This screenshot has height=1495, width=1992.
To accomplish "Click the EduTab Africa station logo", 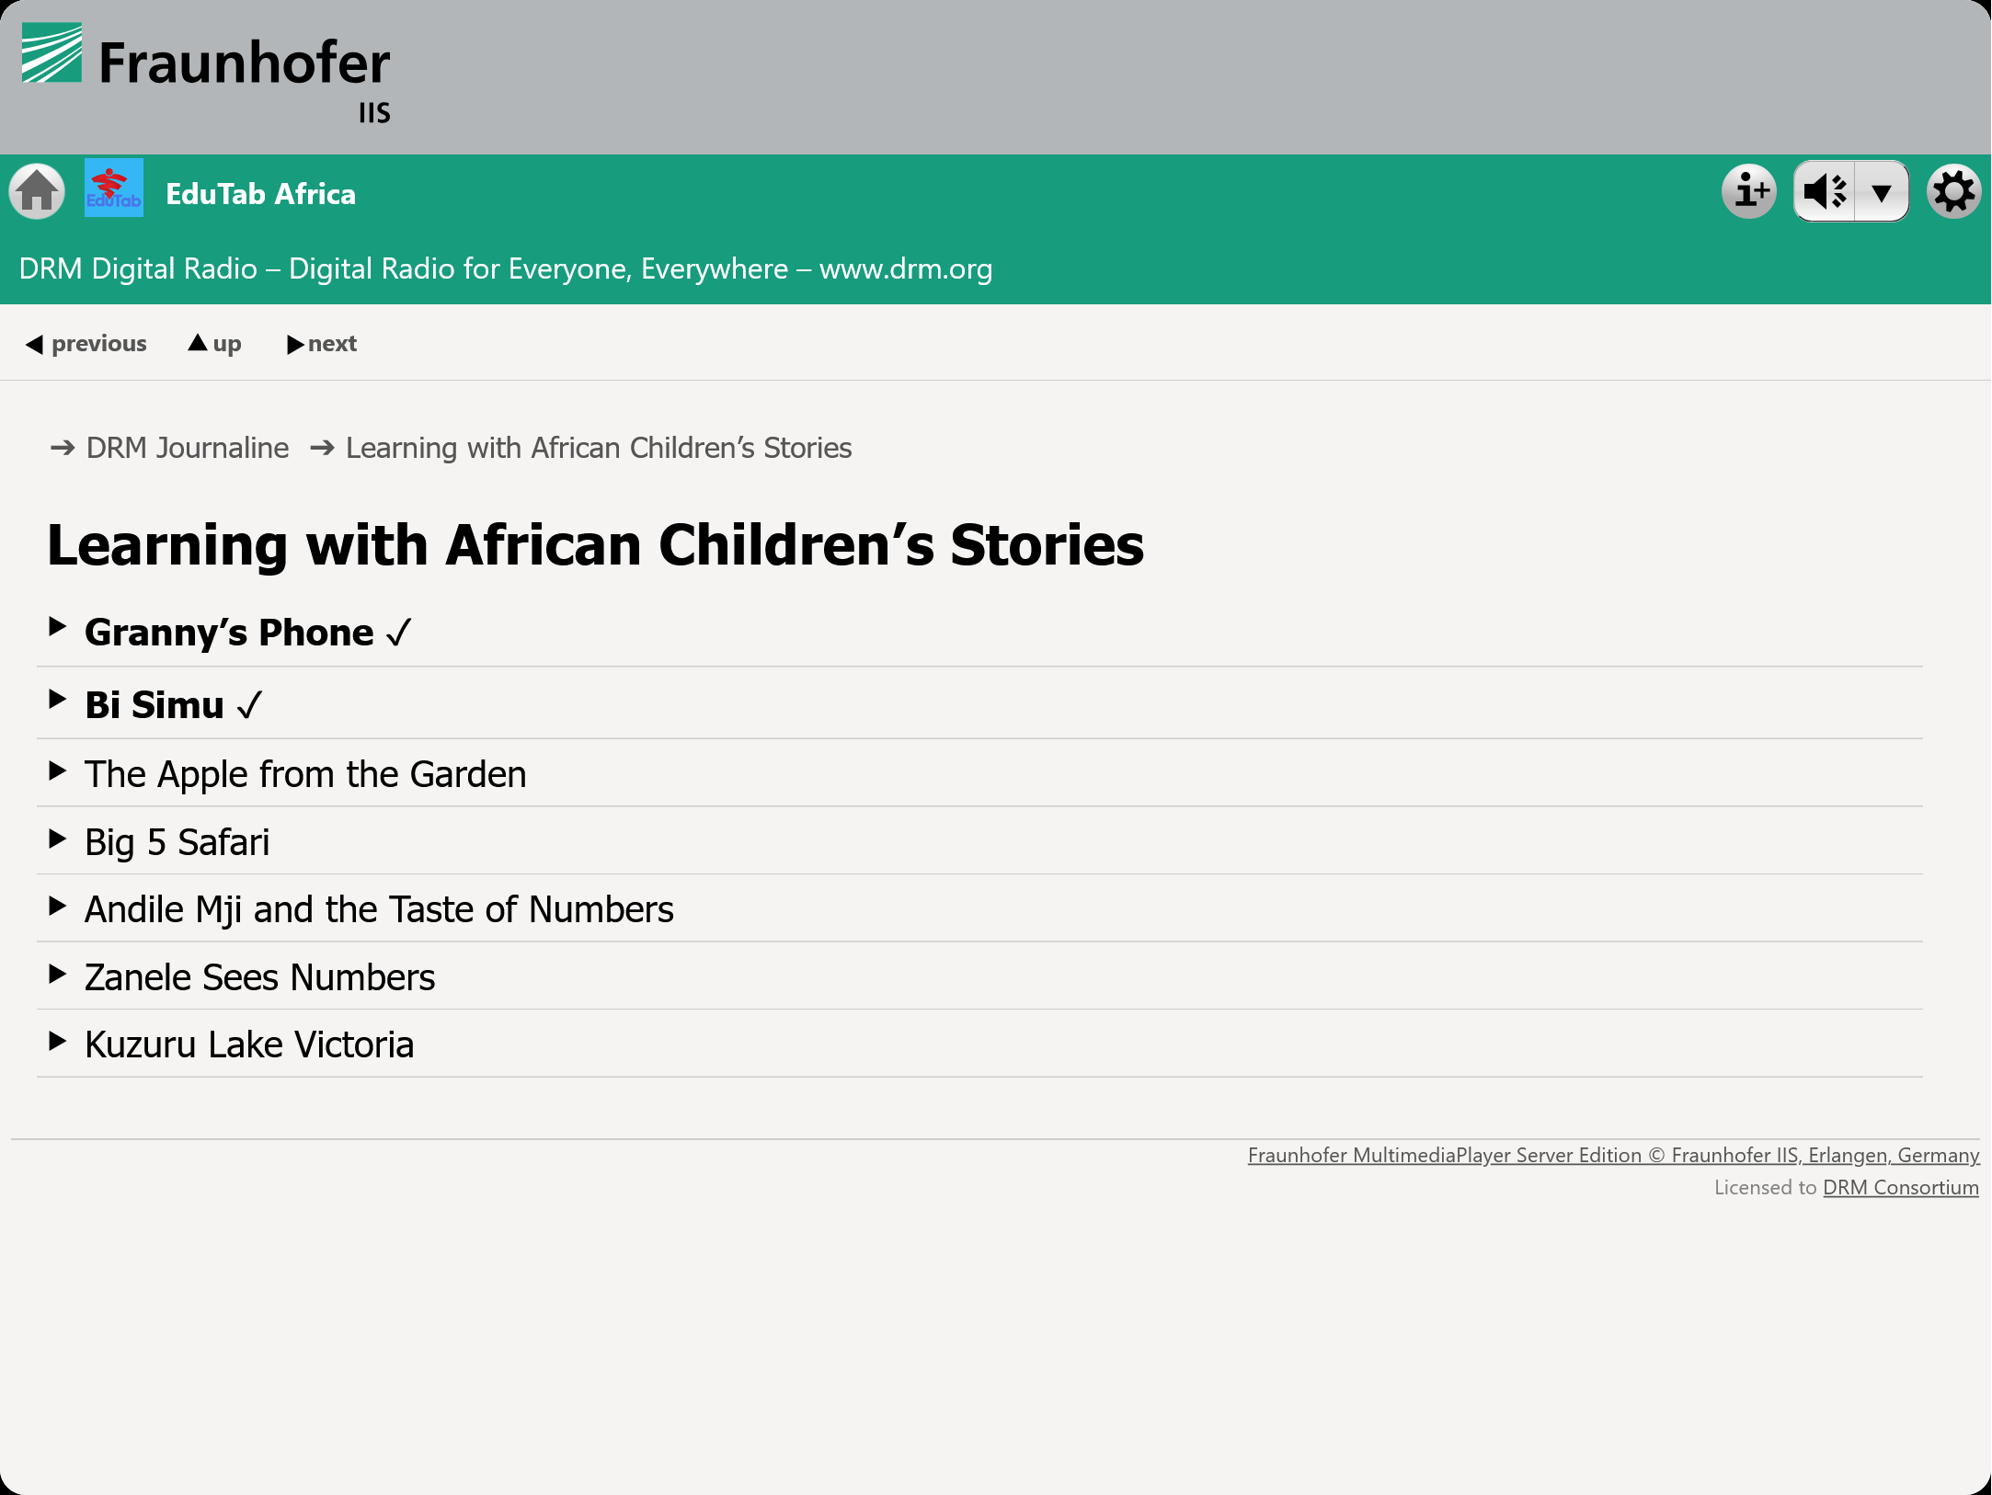I will click(114, 188).
